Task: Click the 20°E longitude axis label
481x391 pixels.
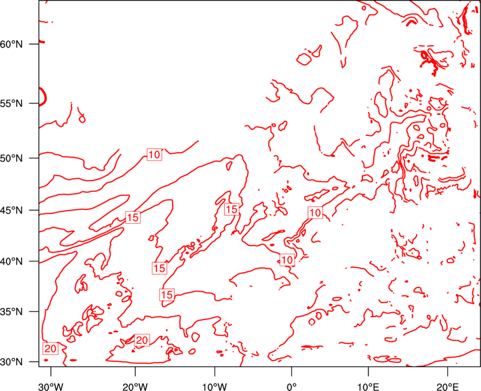Action: click(x=447, y=387)
